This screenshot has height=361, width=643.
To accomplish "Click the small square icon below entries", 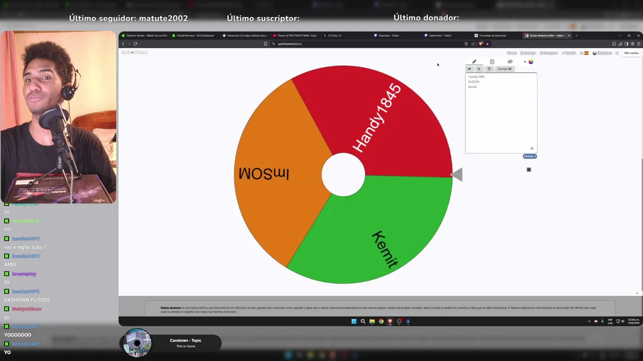I will [x=528, y=169].
